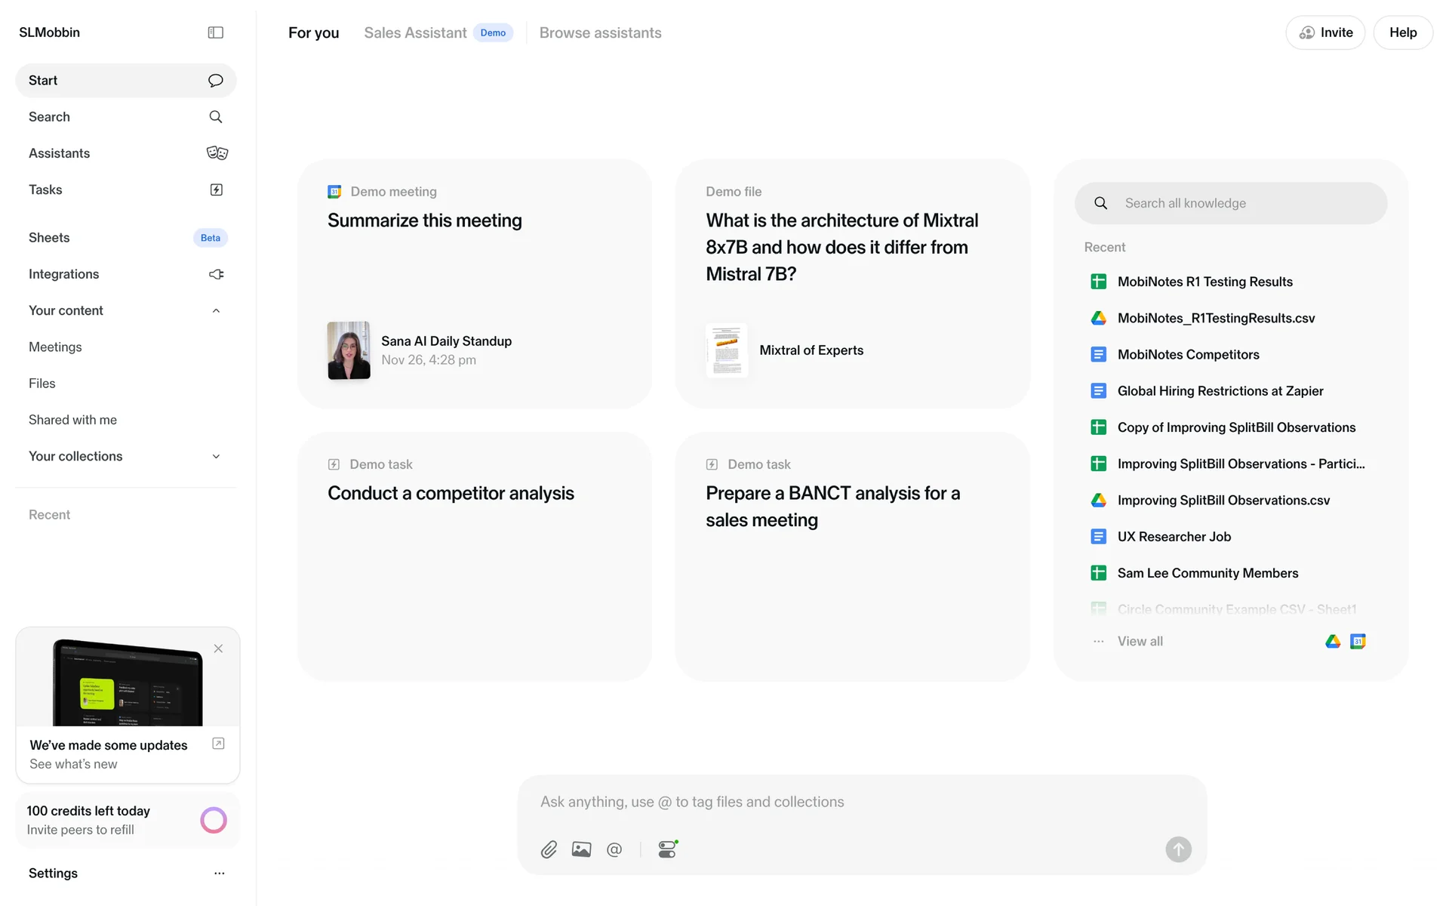Click the Invite button
Image resolution: width=1449 pixels, height=906 pixels.
[1325, 32]
